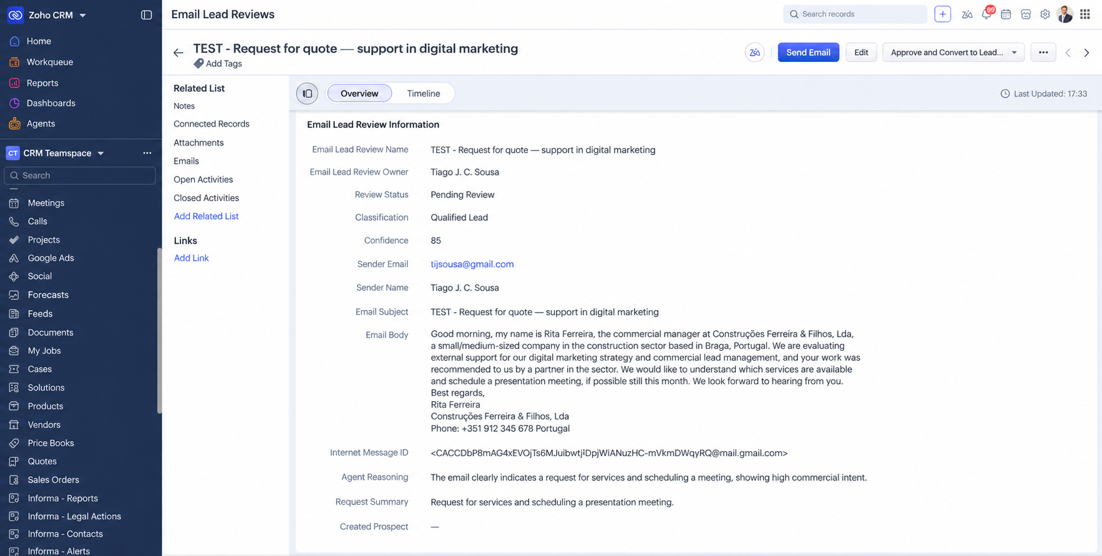The image size is (1102, 556).
Task: Go to the previous record arrow
Action: (x=1068, y=53)
